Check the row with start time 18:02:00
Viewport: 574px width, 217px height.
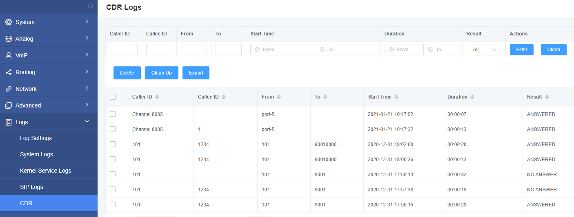point(113,144)
